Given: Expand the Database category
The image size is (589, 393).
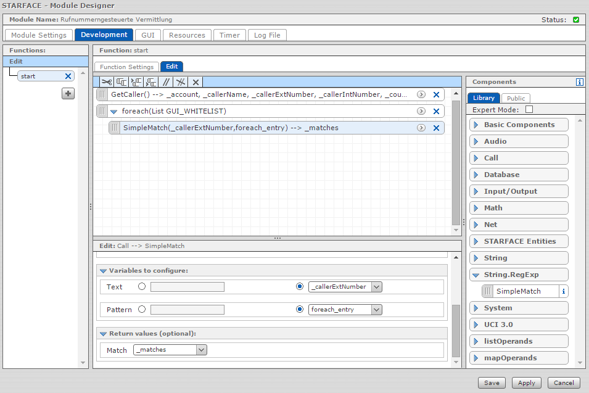Looking at the screenshot, I should pos(519,175).
